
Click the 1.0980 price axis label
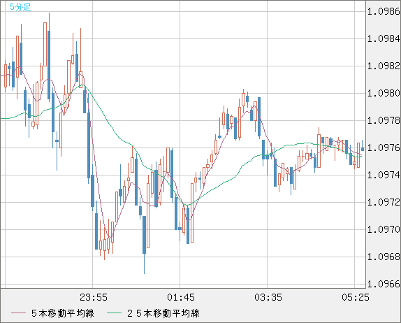[384, 93]
